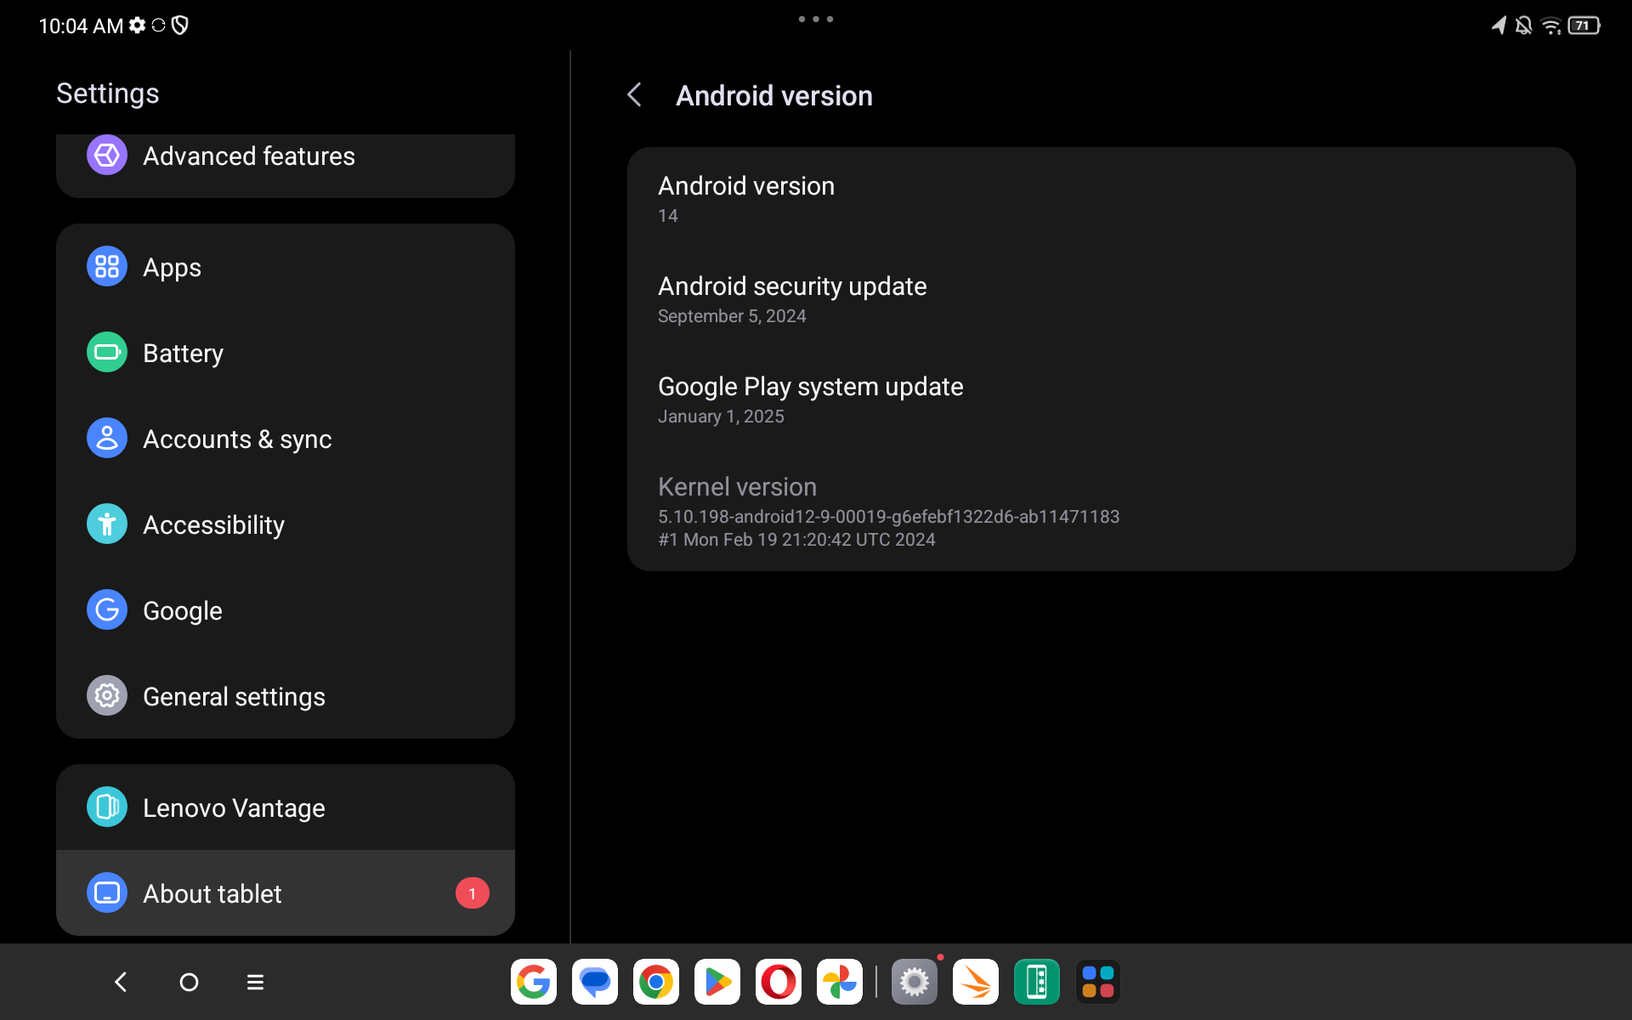Image resolution: width=1632 pixels, height=1020 pixels.
Task: Launch the green ruler-style app in taskbar
Action: [1037, 982]
